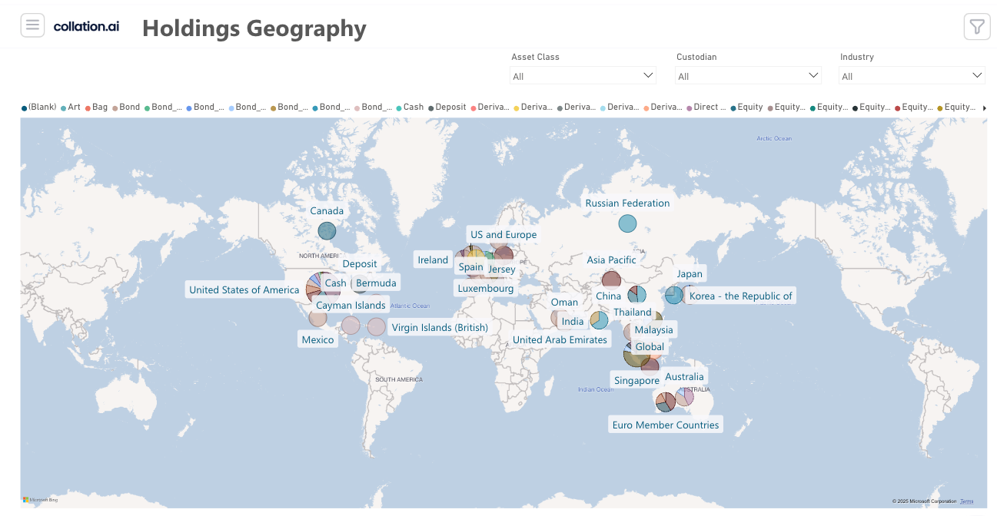The height and width of the screenshot is (516, 997).
Task: Select the Singapore map label
Action: point(636,380)
